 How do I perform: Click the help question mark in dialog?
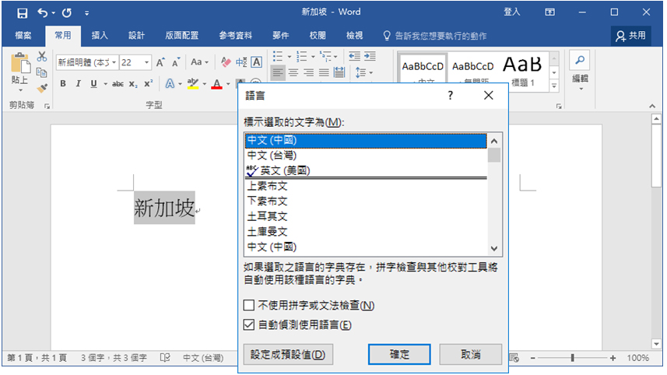451,95
